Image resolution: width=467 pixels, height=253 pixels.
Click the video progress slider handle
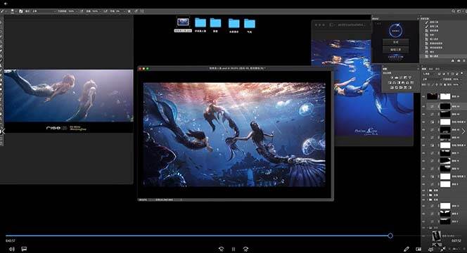click(390, 235)
